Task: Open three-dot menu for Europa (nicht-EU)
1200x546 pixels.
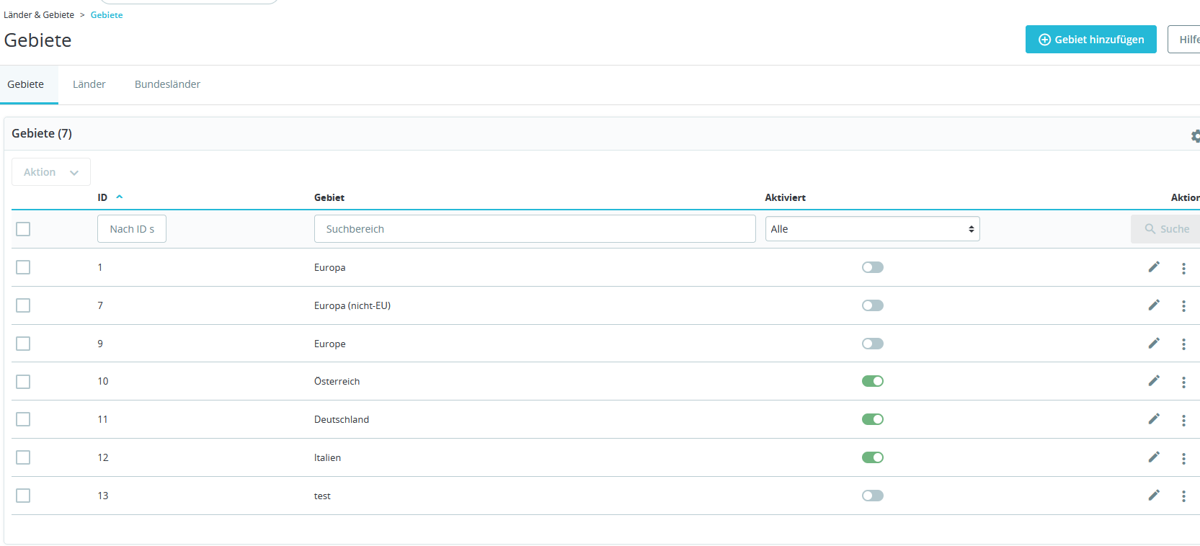Action: click(x=1183, y=306)
